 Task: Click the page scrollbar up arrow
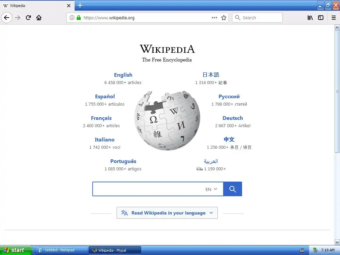pos(337,27)
